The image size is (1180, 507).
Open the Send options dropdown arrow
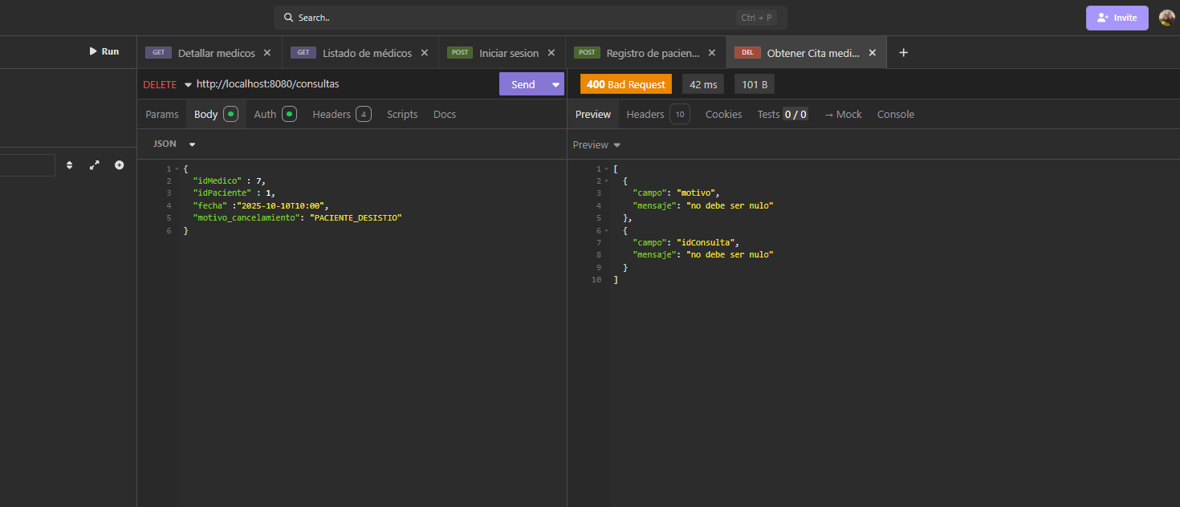point(555,84)
